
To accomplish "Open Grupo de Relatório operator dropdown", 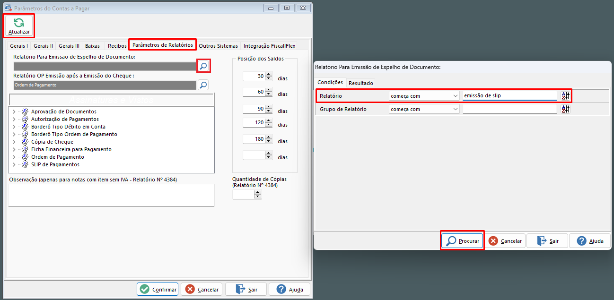I will point(455,109).
